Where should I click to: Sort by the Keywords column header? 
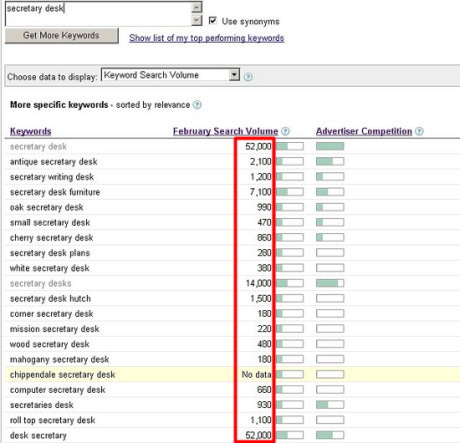(30, 131)
